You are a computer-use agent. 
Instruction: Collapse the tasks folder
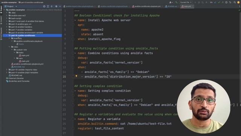[x=15, y=53]
